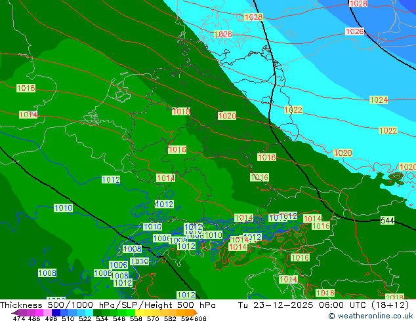This screenshot has width=416, height=321.
Task: Click the bright lime green legend swatch
Action: pyautogui.click(x=131, y=312)
